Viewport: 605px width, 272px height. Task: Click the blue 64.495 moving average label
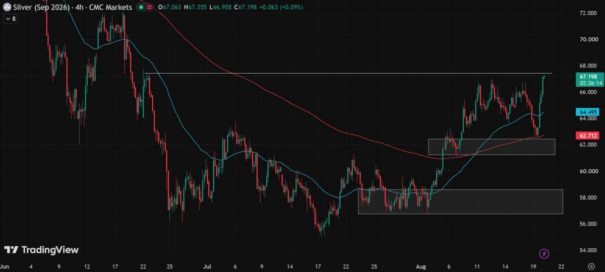pyautogui.click(x=586, y=112)
